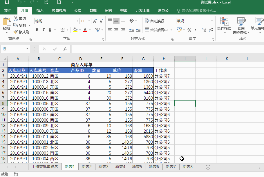Switch to 公式 ribbon tab

78,10
